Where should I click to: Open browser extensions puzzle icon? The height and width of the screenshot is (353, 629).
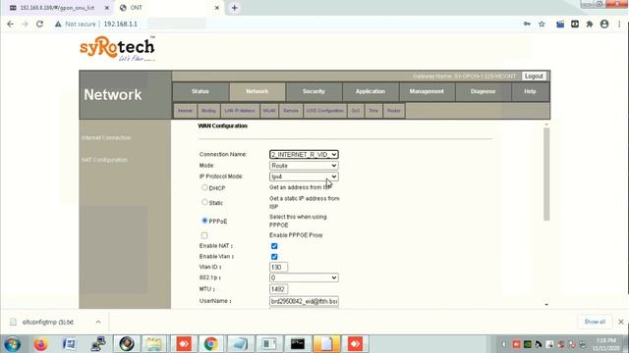590,24
